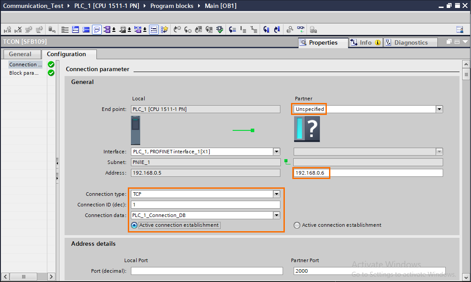Click the Monitoring glasses toolbar icon
471x282 pixels.
pos(300,30)
